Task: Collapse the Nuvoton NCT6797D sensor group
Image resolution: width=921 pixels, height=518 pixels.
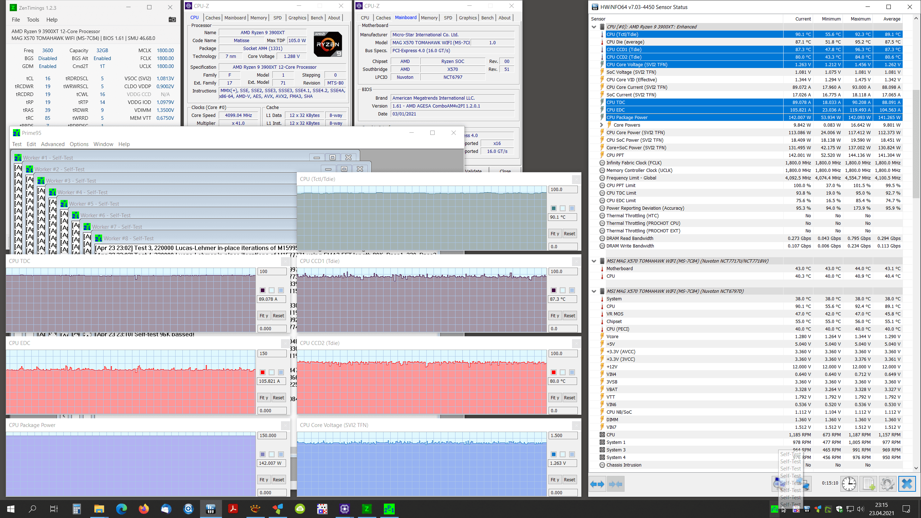Action: [594, 291]
